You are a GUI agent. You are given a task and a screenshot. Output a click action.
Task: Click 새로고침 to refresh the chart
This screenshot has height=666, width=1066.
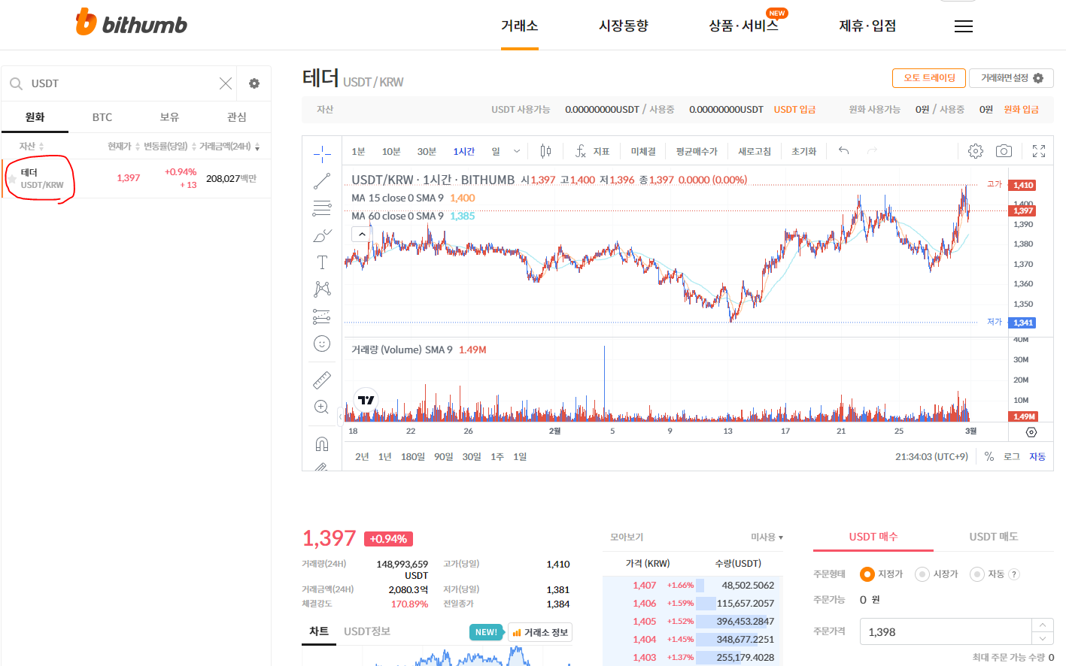point(755,151)
